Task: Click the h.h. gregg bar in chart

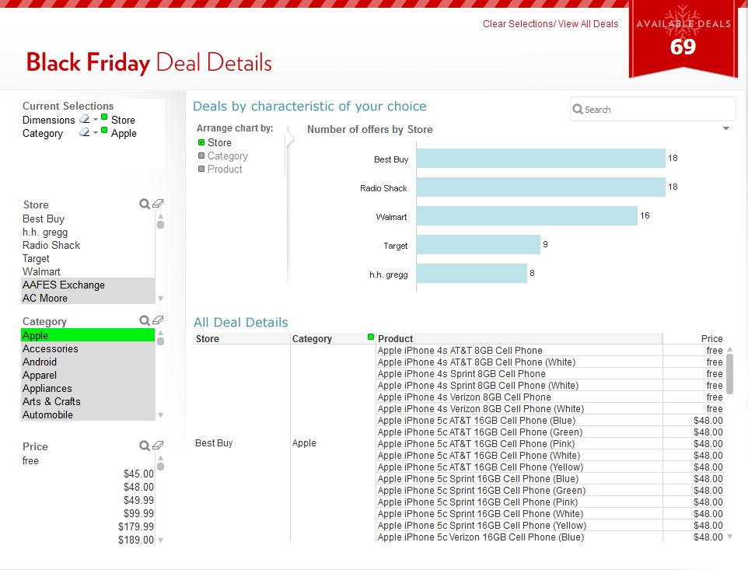Action: click(472, 273)
